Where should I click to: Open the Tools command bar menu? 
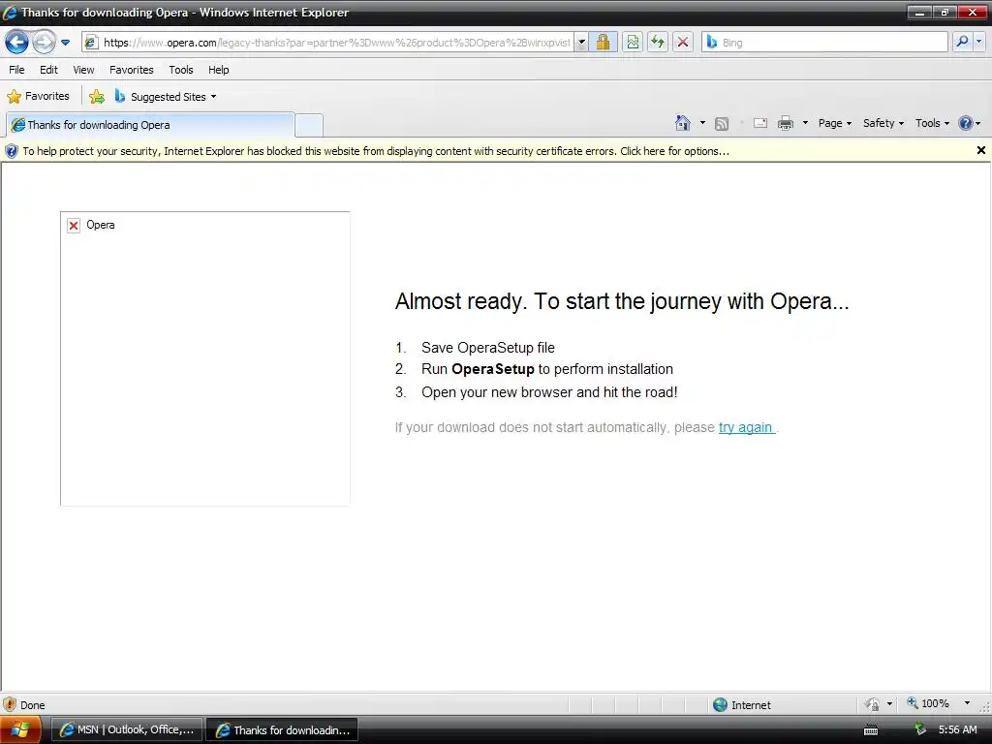(x=933, y=123)
